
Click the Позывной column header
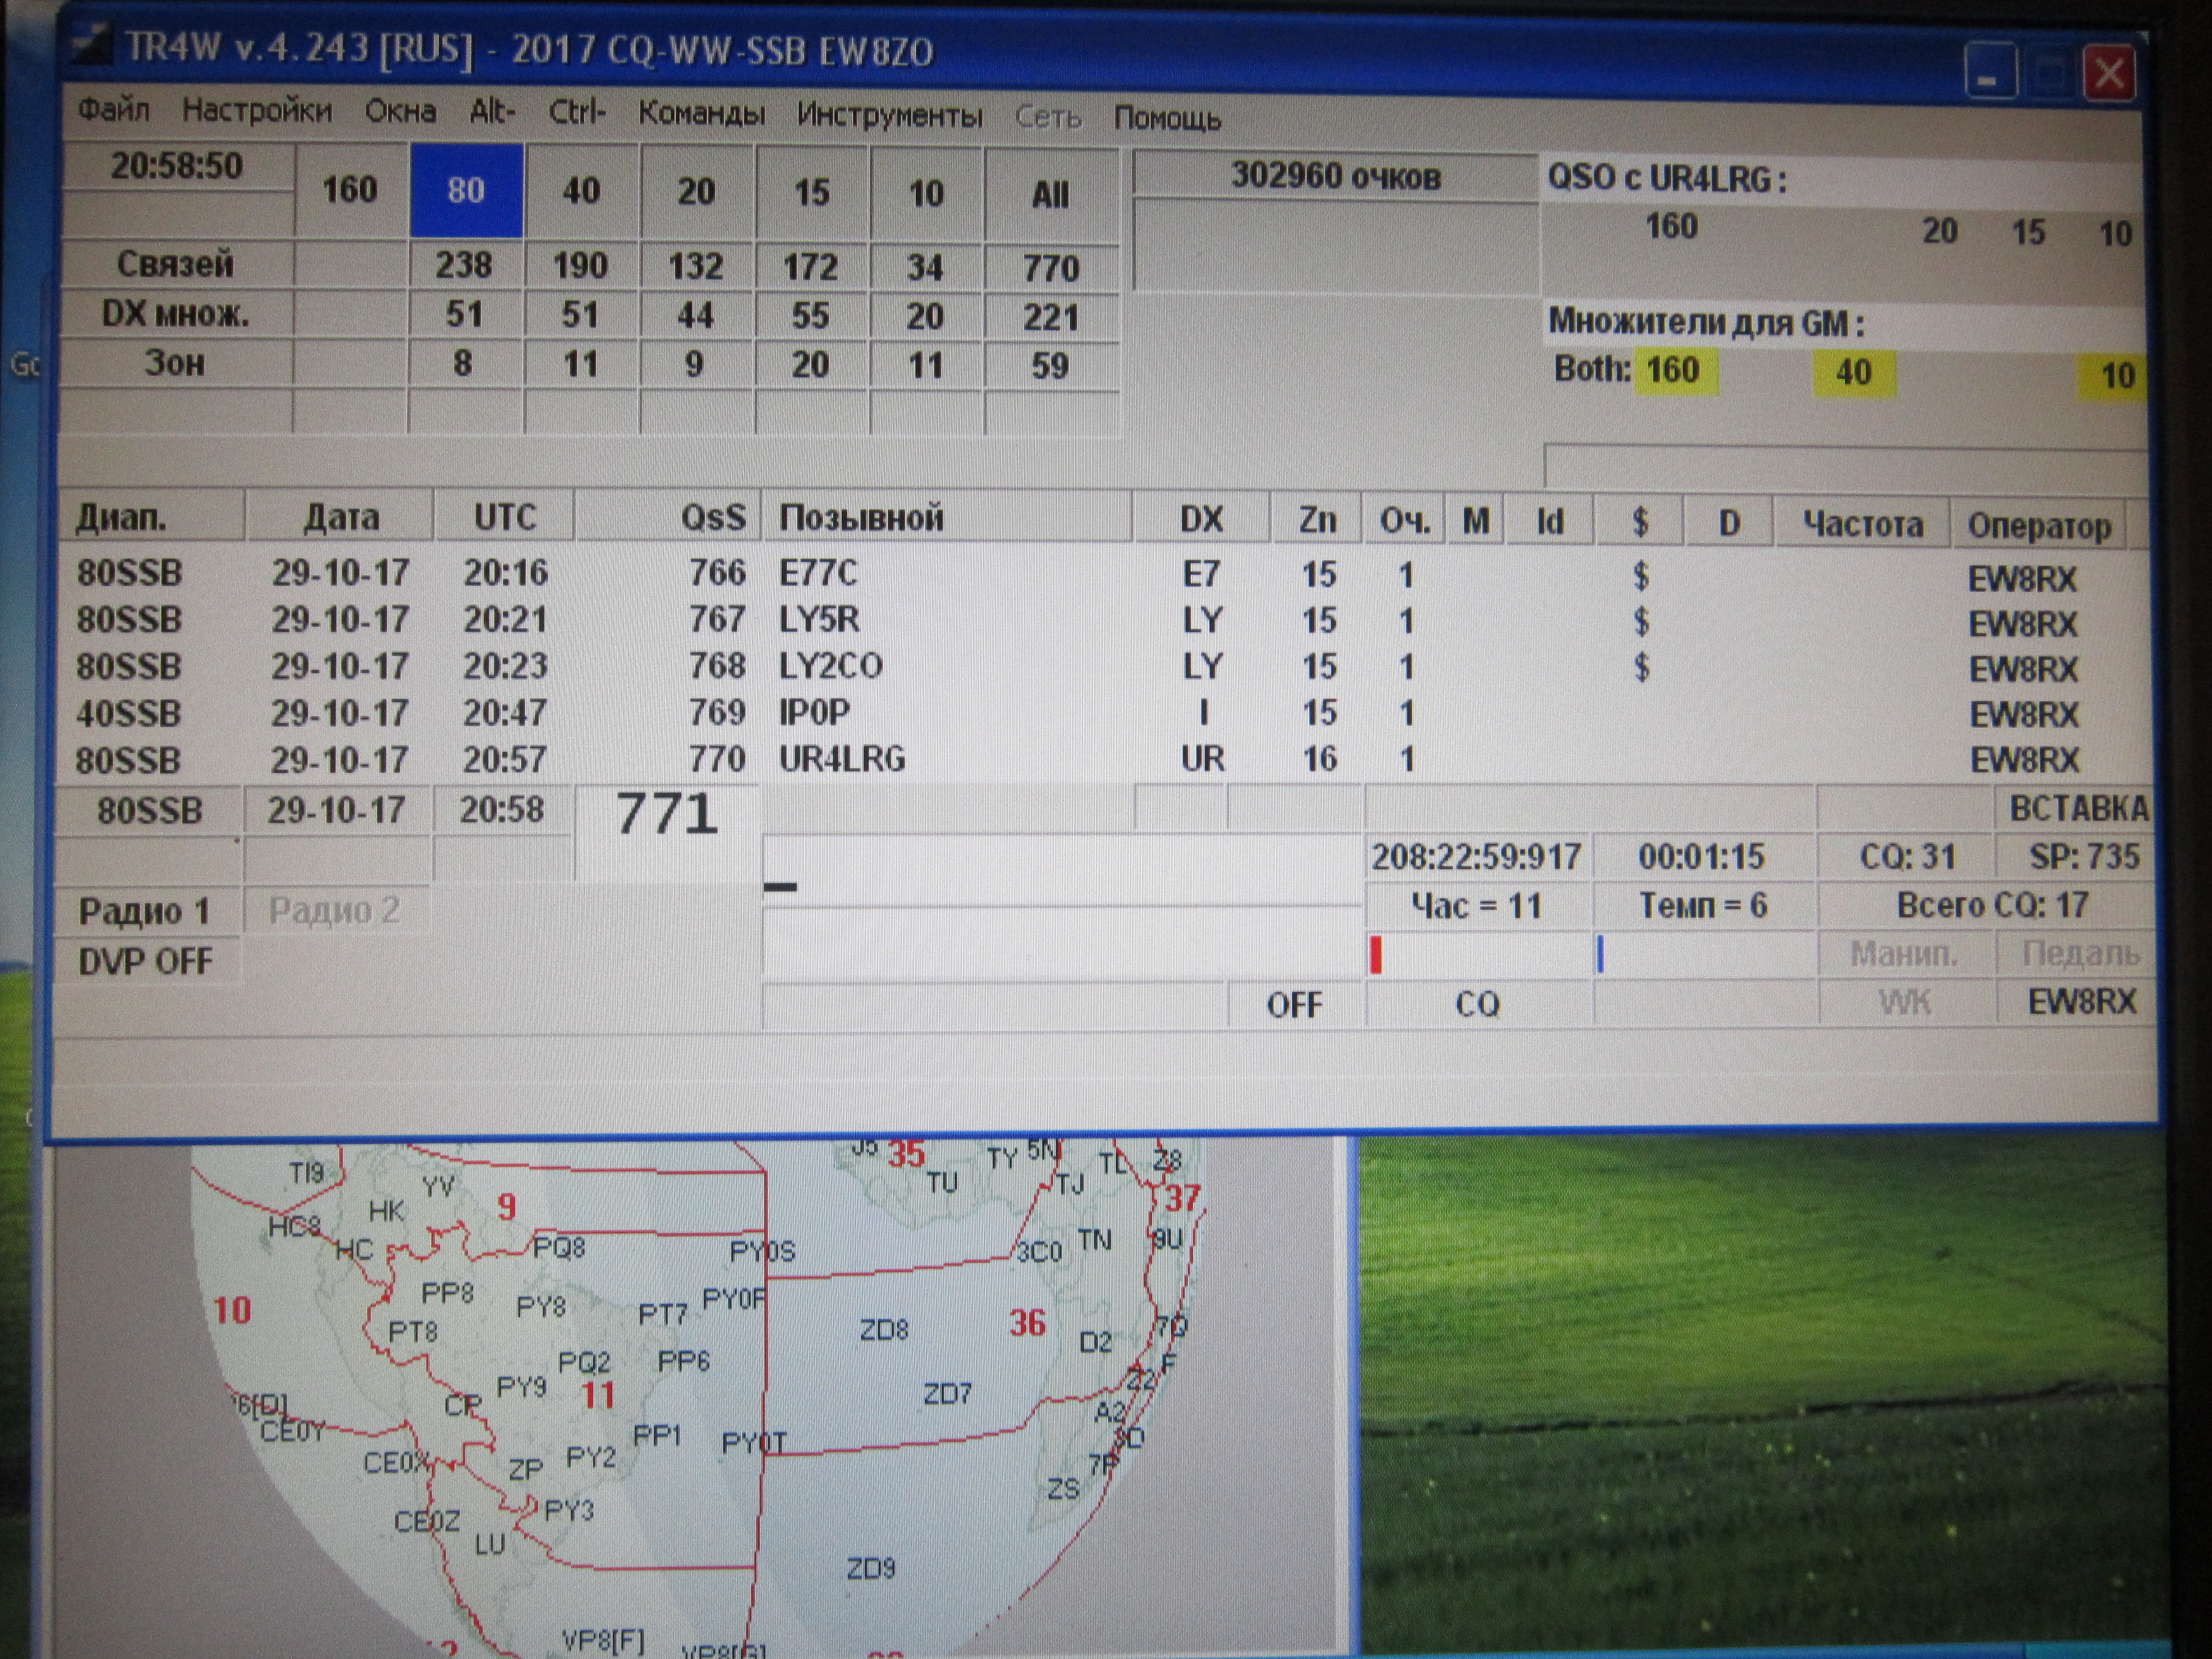click(x=860, y=518)
